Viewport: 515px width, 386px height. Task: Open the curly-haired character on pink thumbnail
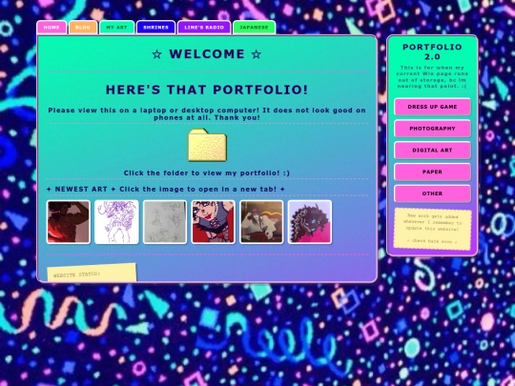[x=310, y=222]
